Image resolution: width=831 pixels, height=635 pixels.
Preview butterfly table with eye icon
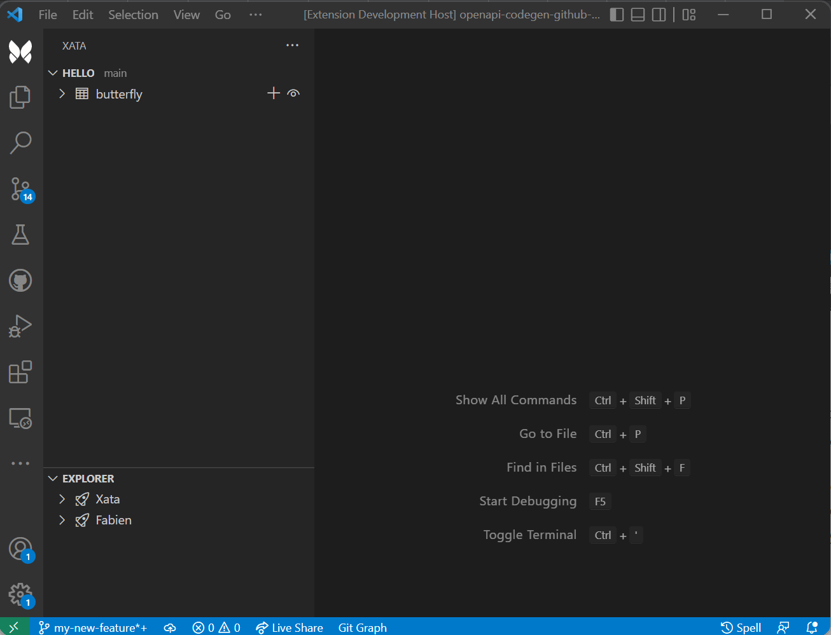pos(293,93)
